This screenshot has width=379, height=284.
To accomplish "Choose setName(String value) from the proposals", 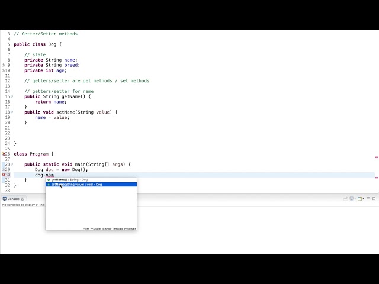I will click(91, 184).
